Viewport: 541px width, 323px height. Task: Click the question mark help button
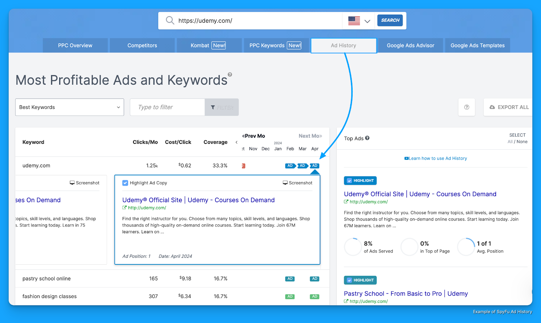(x=467, y=107)
